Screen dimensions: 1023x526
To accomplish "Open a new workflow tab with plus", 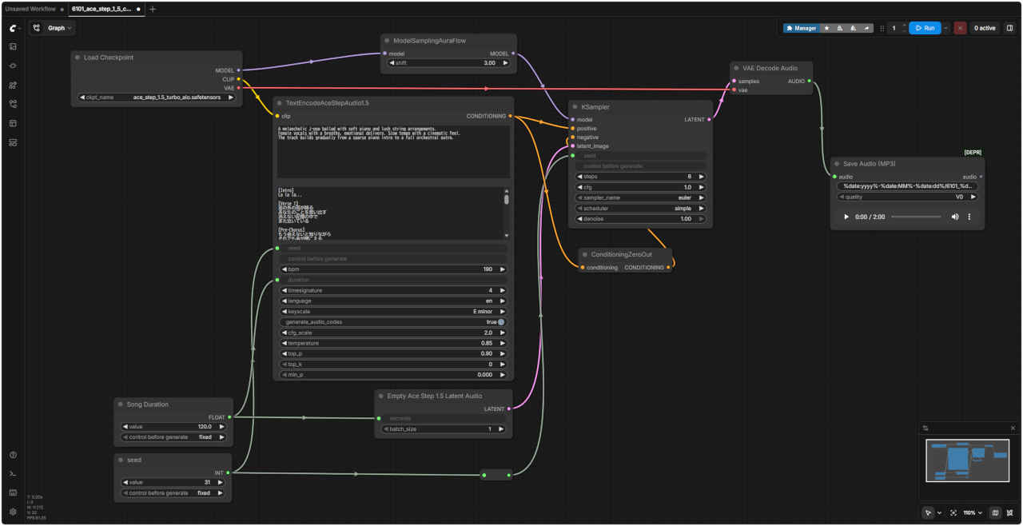I will click(x=153, y=9).
